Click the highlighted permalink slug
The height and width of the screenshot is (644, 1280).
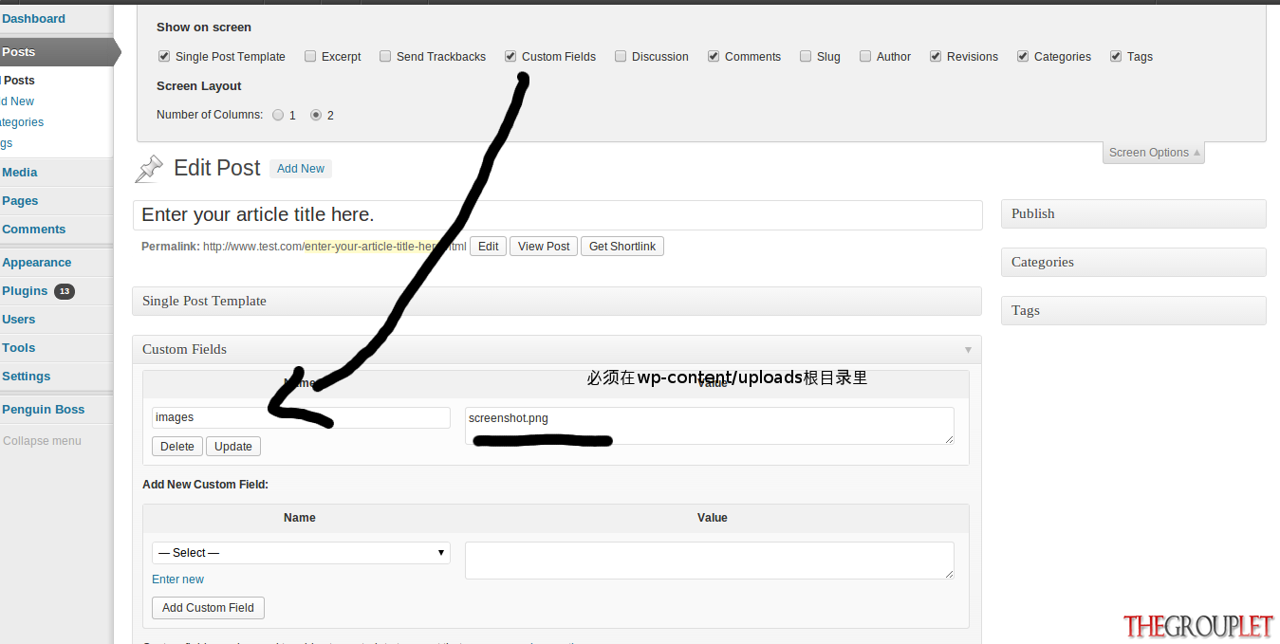(x=376, y=247)
